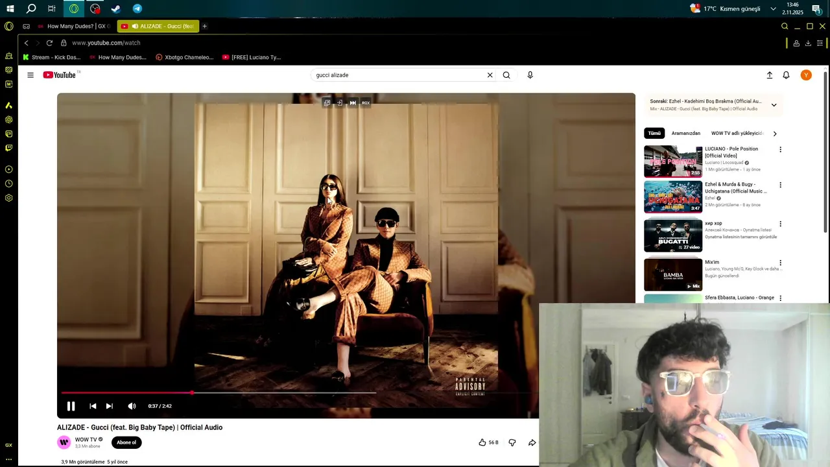Screen dimensions: 830x467
Task: Open the orange 'Y' account avatar
Action: [x=806, y=75]
